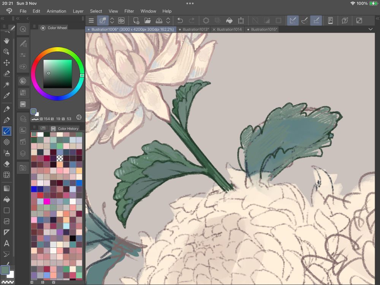Open the Sub Tool panel icon
The image size is (380, 285).
click(23, 44)
